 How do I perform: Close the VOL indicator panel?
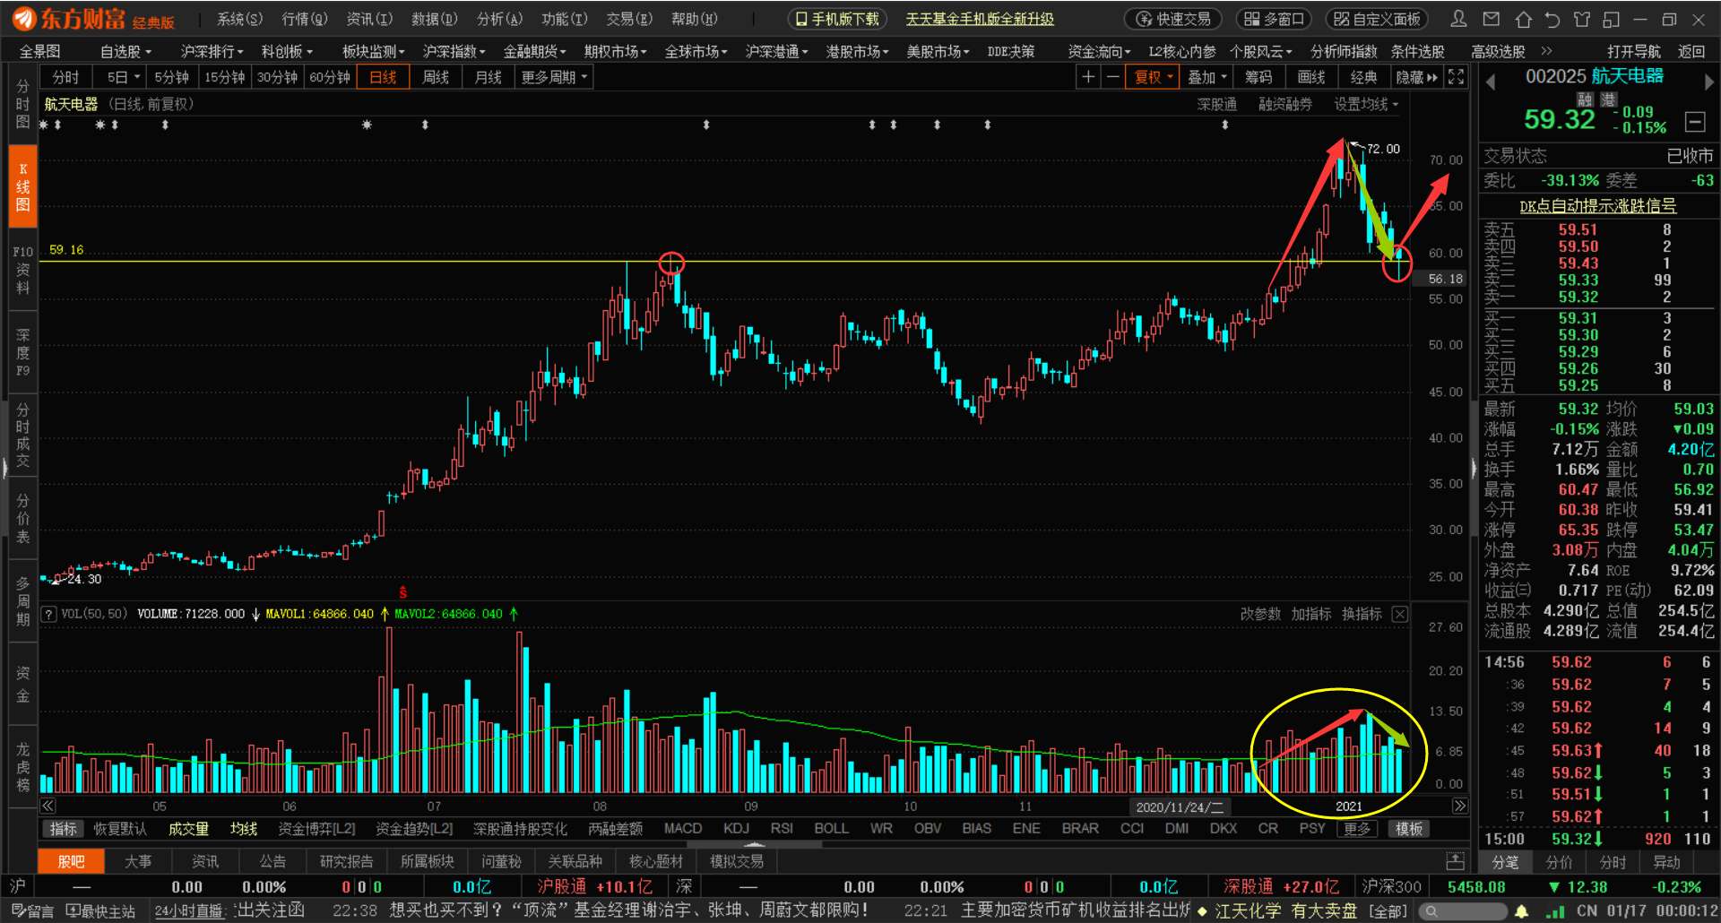tap(1400, 614)
